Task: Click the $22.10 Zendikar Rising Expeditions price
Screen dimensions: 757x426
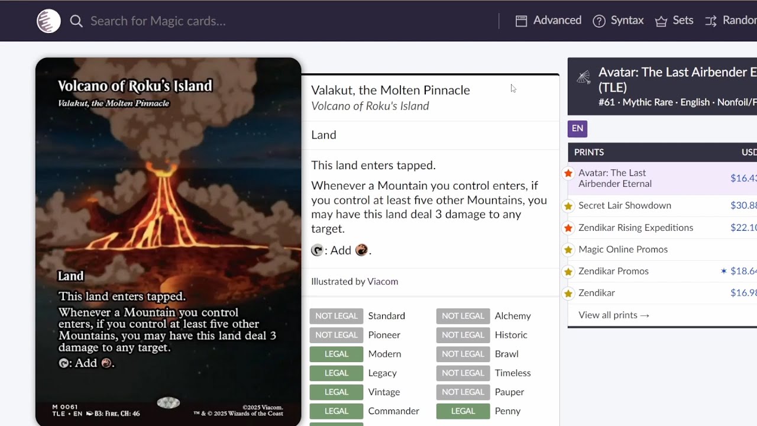Action: [x=743, y=227]
